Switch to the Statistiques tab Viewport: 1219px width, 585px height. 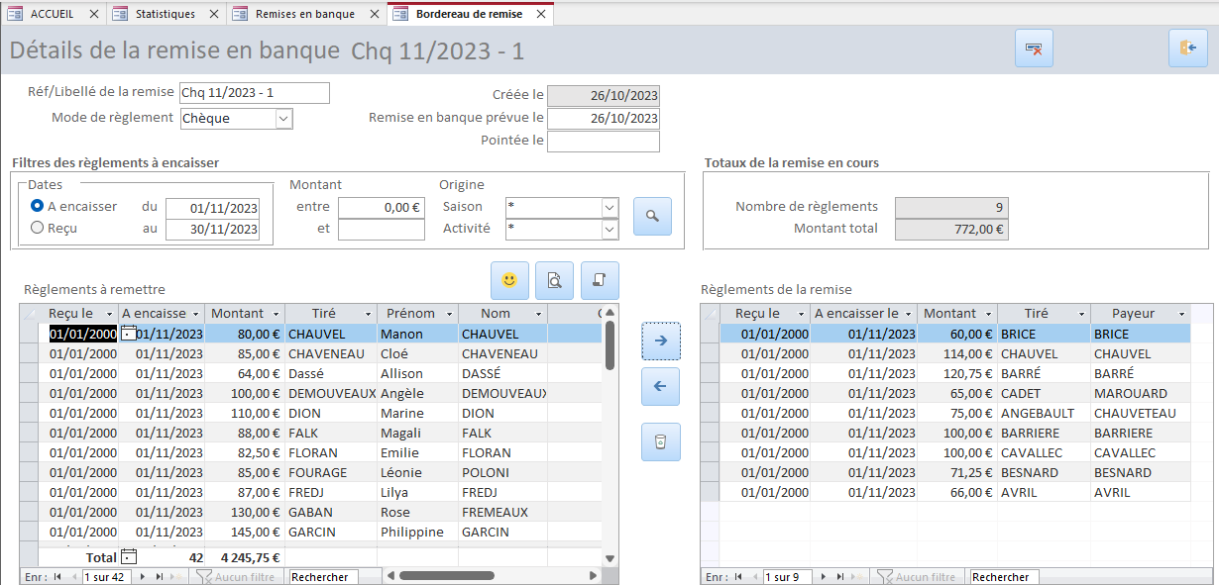(165, 14)
